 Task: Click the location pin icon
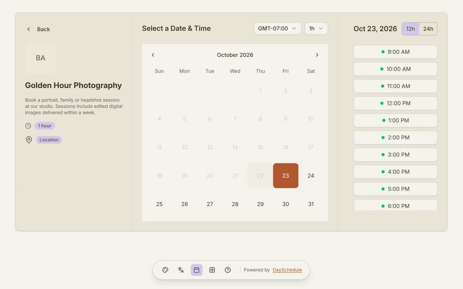click(29, 140)
